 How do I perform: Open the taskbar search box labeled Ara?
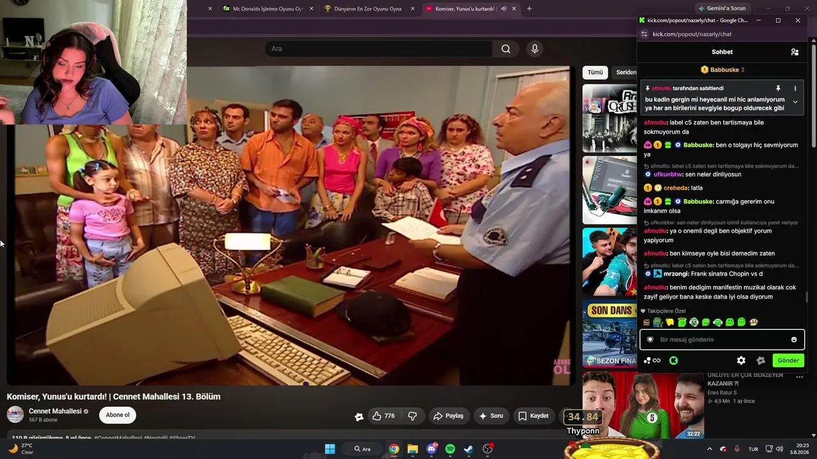363,449
